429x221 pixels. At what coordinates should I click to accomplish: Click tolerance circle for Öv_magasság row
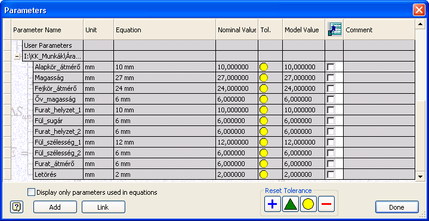(264, 99)
